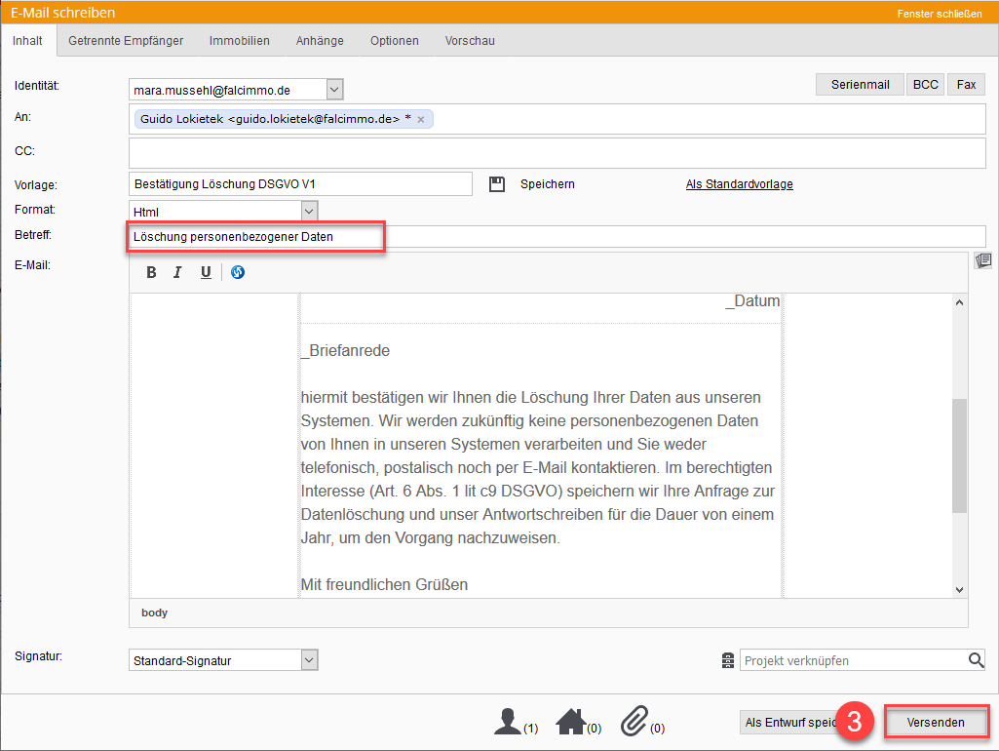The width and height of the screenshot is (999, 751).
Task: Click the blue globe icon in editor toolbar
Action: tap(238, 273)
